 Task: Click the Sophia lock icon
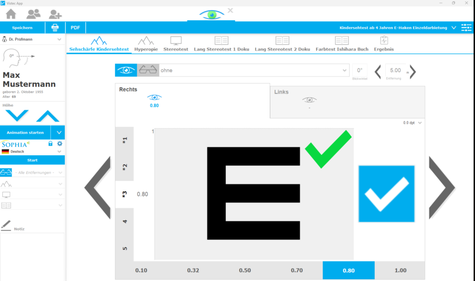point(50,144)
